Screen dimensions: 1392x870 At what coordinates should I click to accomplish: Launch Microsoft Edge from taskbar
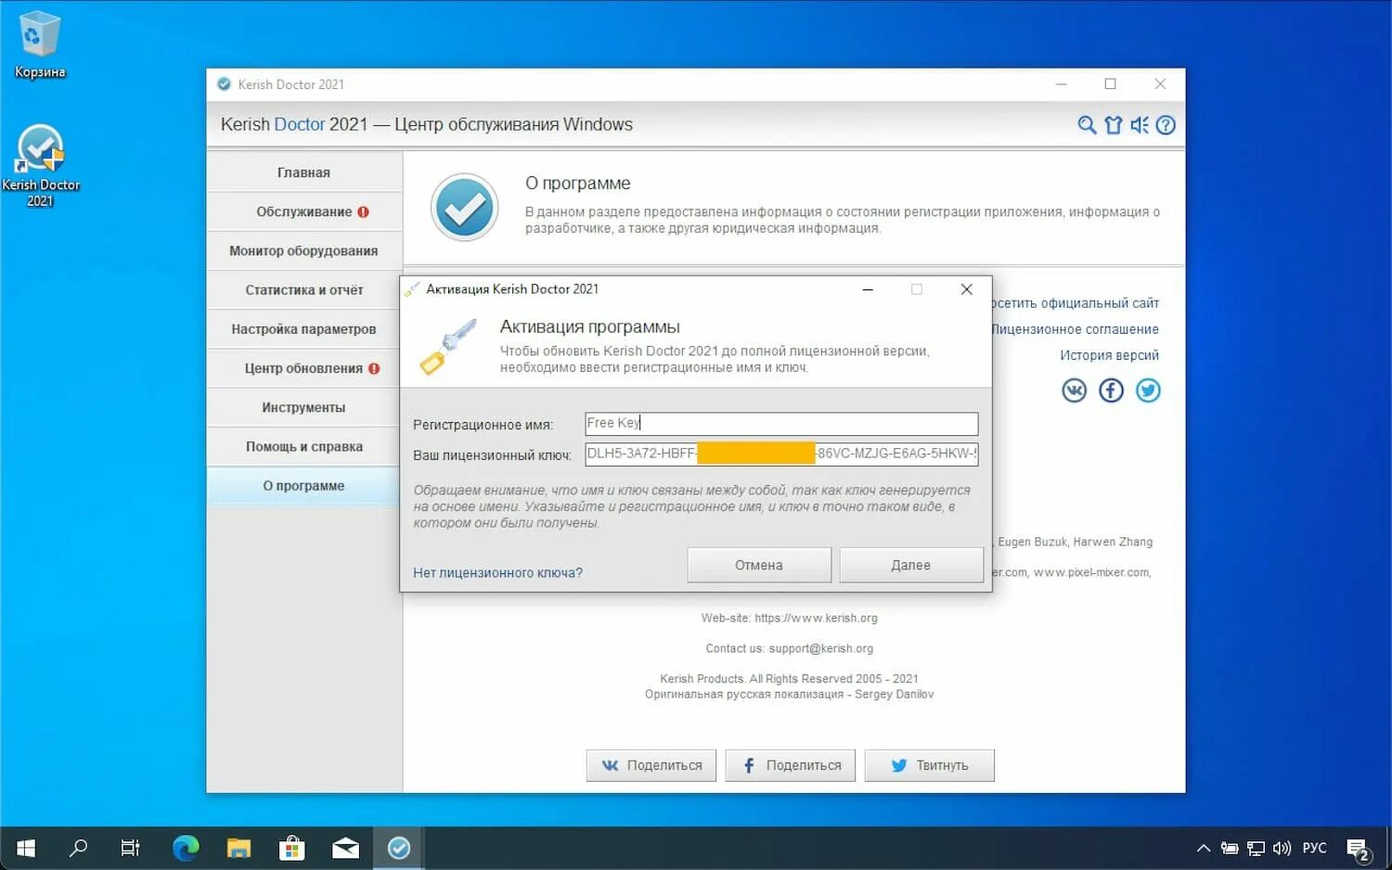pyautogui.click(x=186, y=848)
